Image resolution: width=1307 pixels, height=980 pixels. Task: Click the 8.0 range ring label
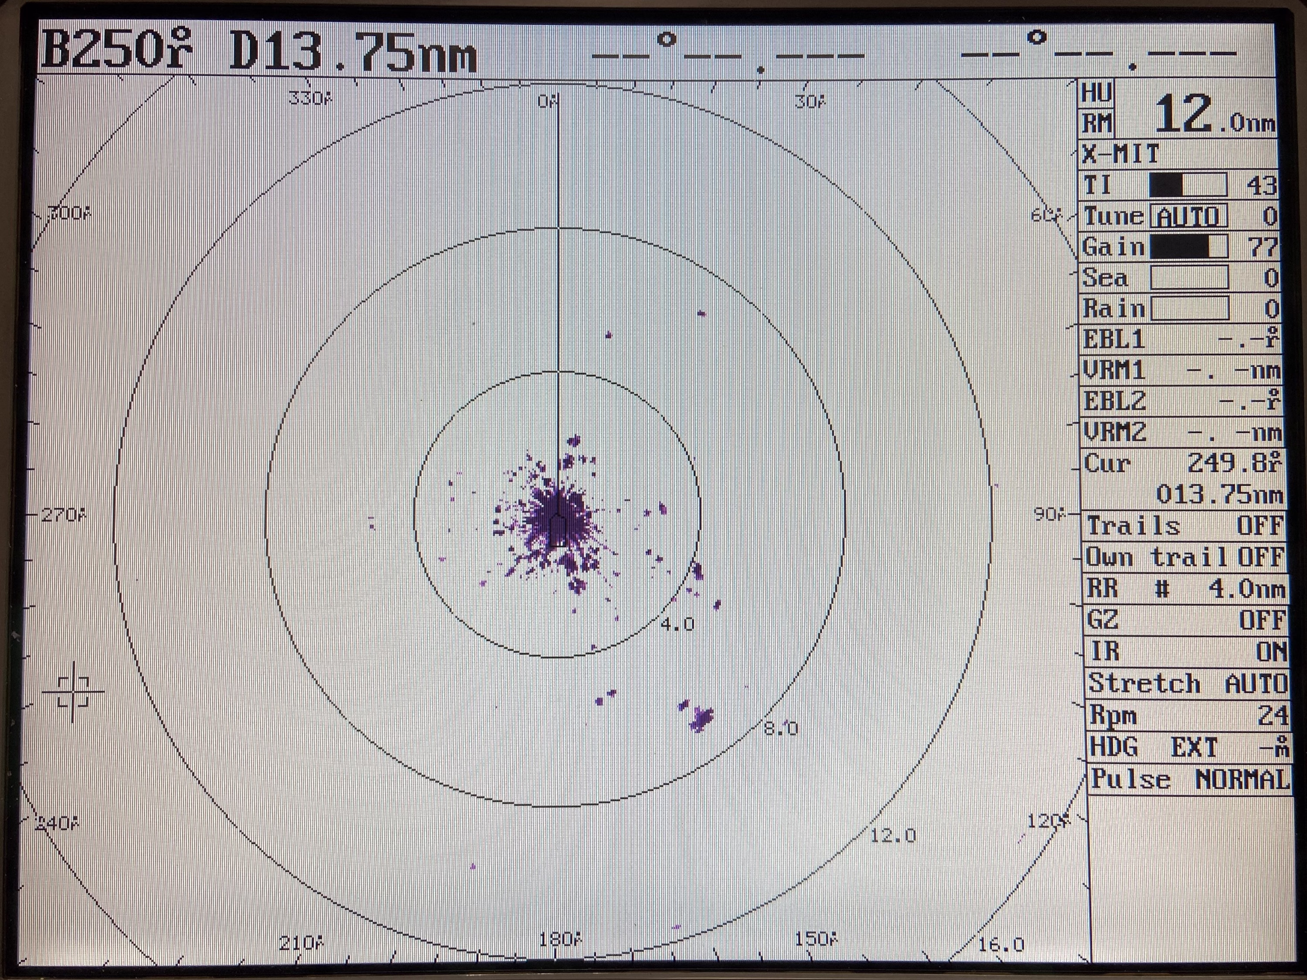[781, 728]
